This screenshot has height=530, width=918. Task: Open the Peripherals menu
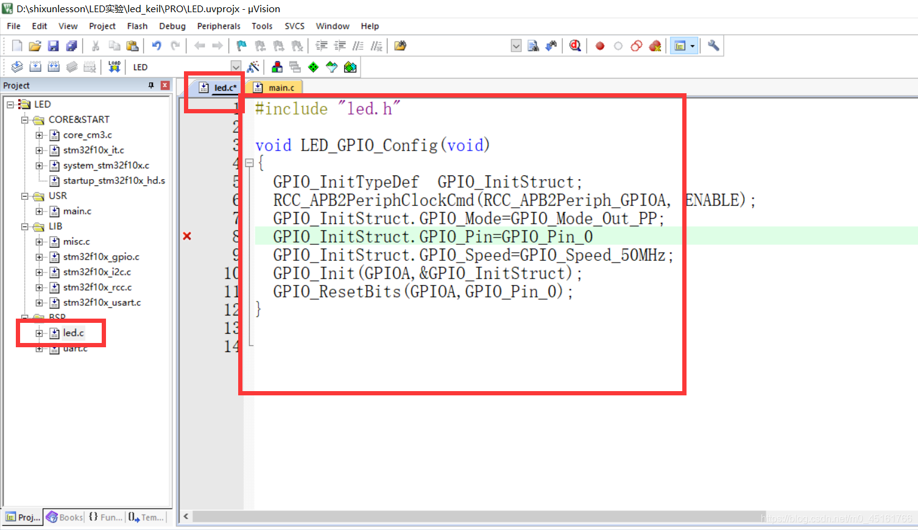point(219,26)
